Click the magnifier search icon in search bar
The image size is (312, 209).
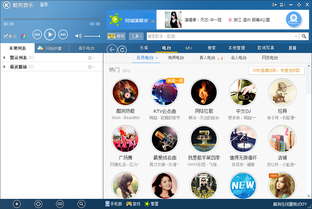coord(304,36)
